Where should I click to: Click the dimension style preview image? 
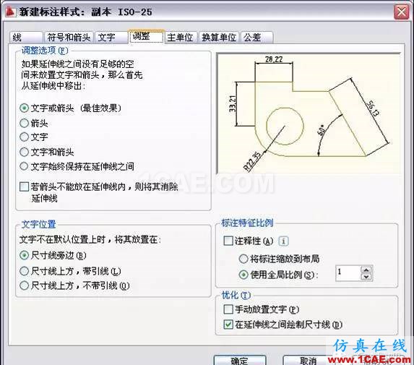(x=308, y=113)
